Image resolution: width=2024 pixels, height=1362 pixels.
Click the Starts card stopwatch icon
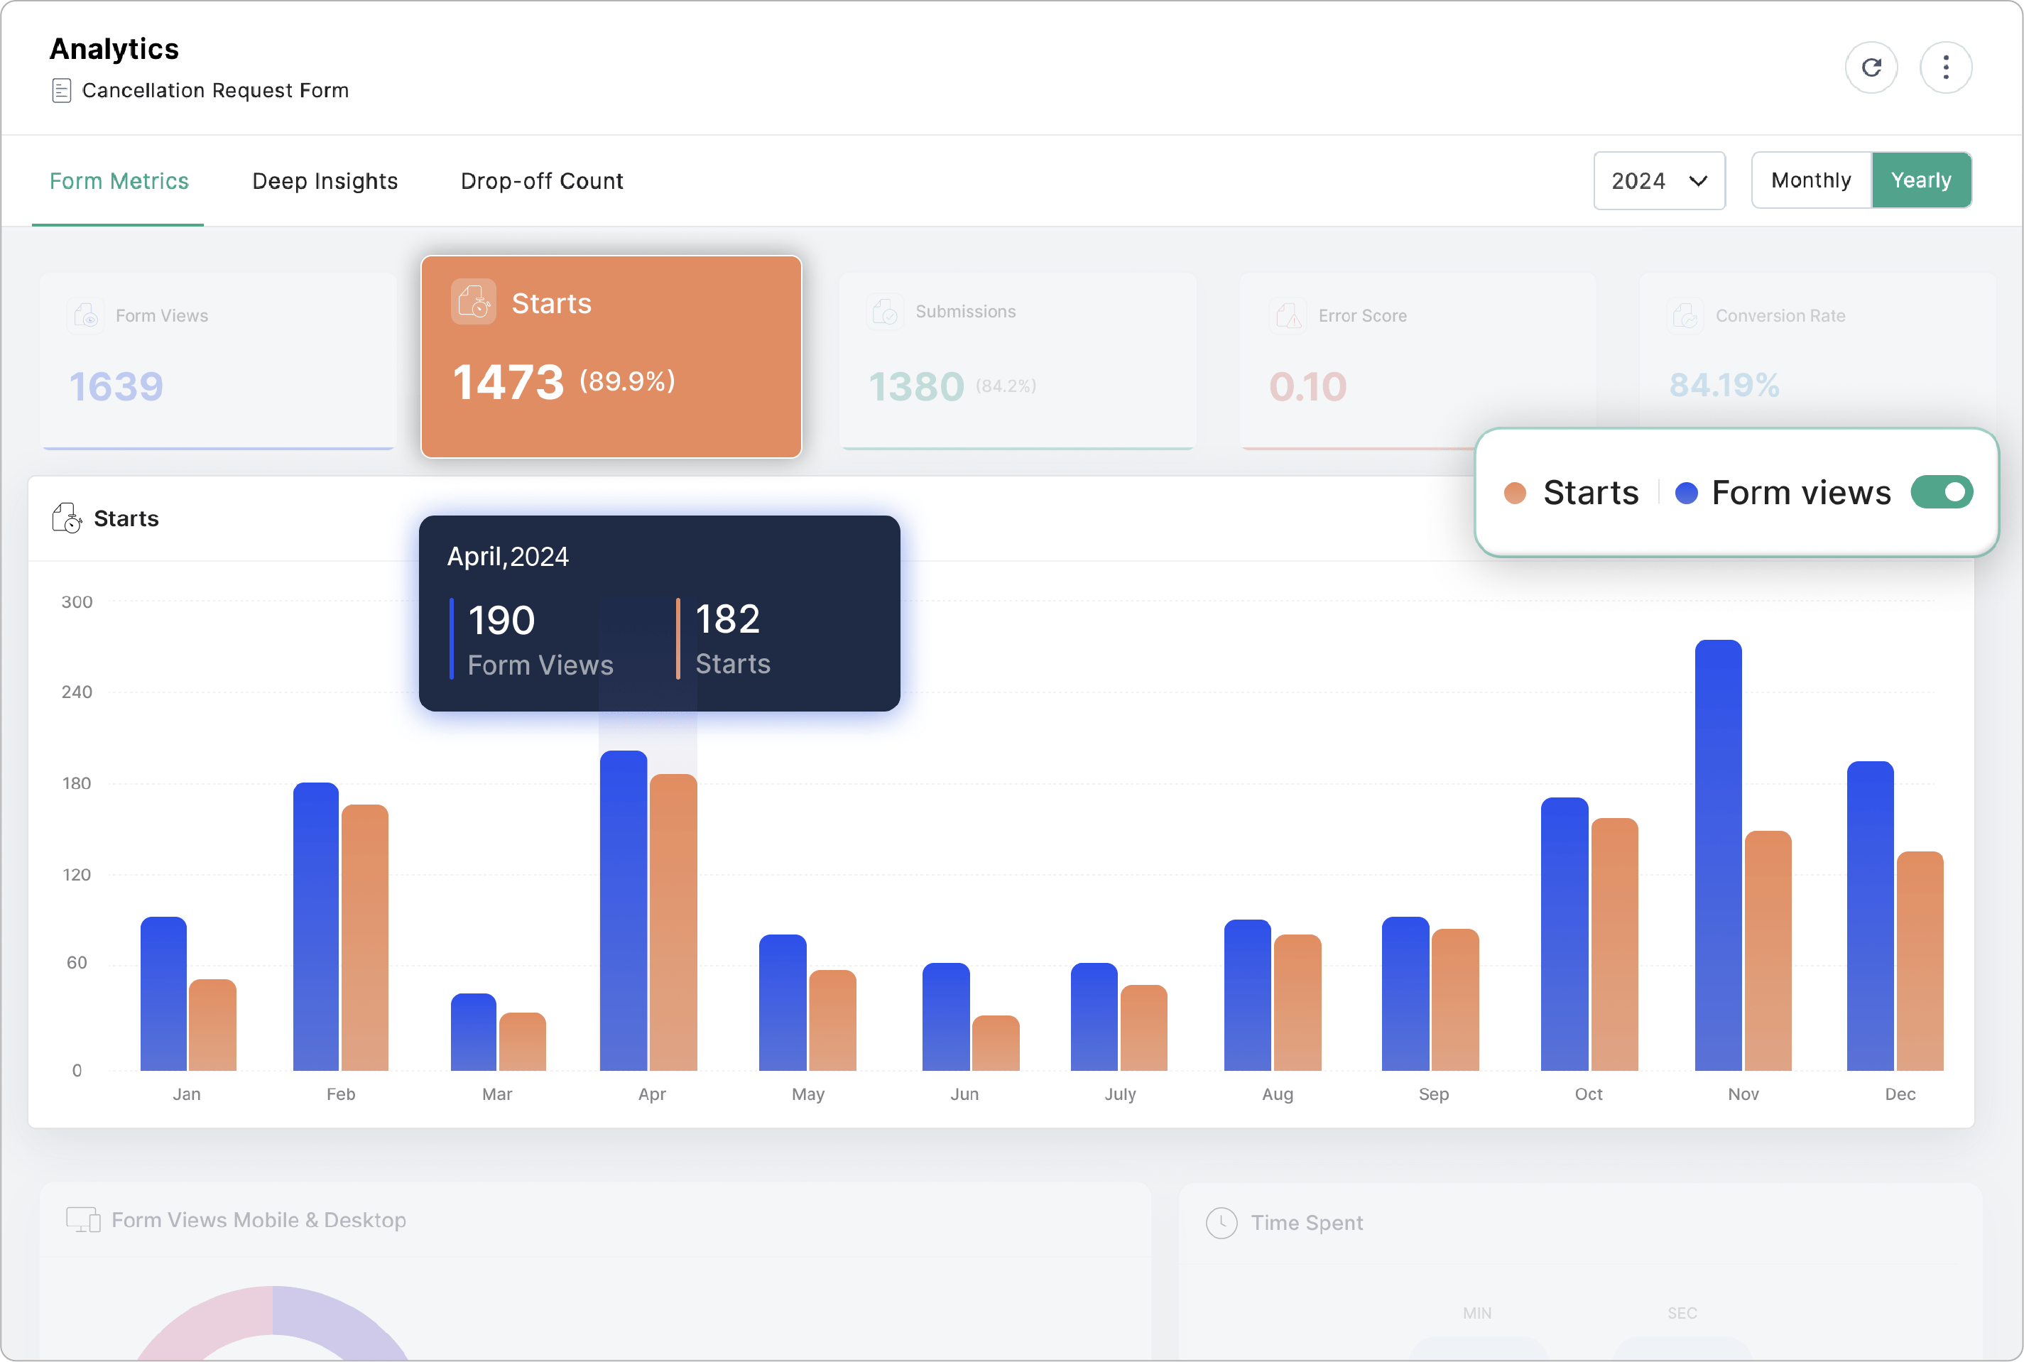(474, 303)
